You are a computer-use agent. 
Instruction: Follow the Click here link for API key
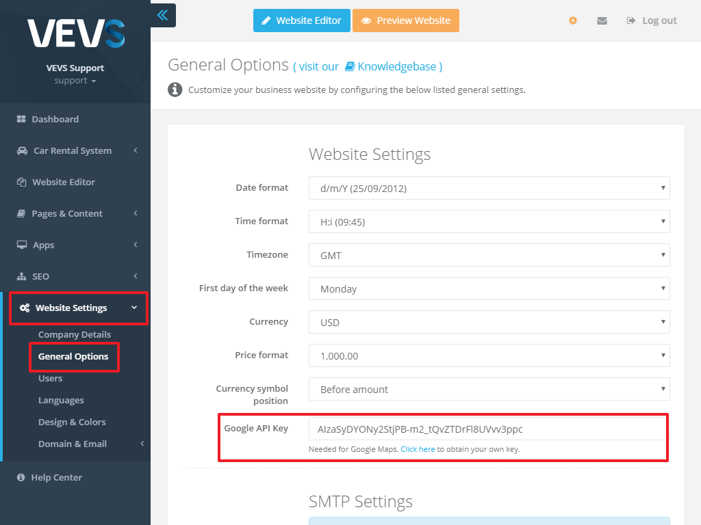tap(418, 450)
